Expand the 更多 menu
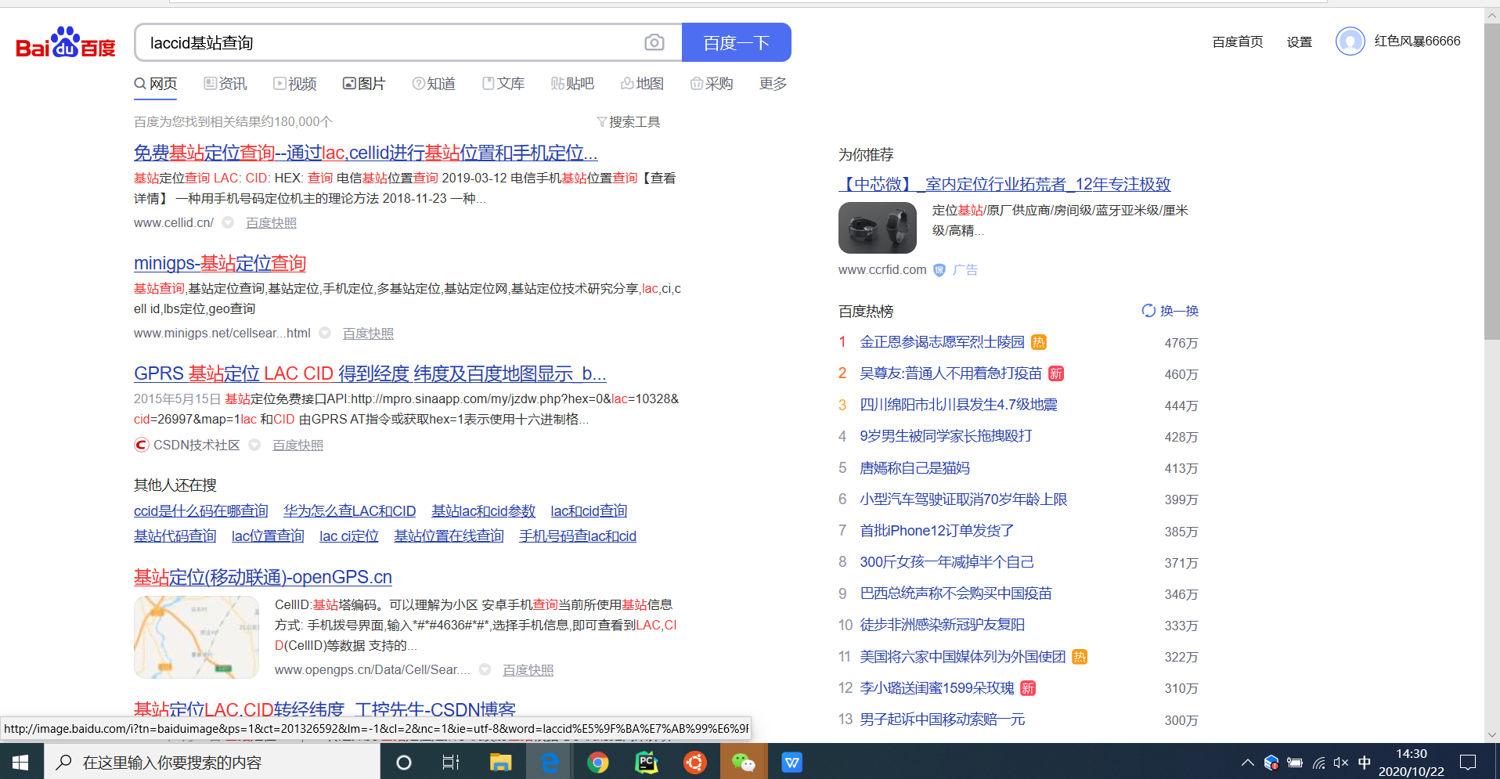1500x779 pixels. pyautogui.click(x=773, y=84)
